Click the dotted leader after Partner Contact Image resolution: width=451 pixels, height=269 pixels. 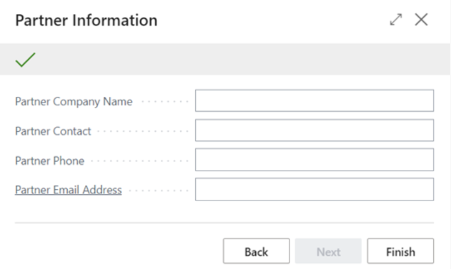click(142, 132)
